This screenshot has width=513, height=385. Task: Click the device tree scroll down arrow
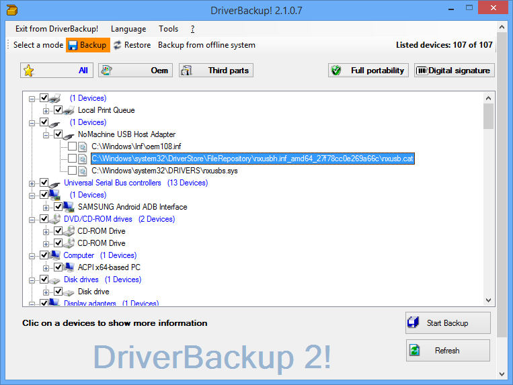click(x=489, y=300)
